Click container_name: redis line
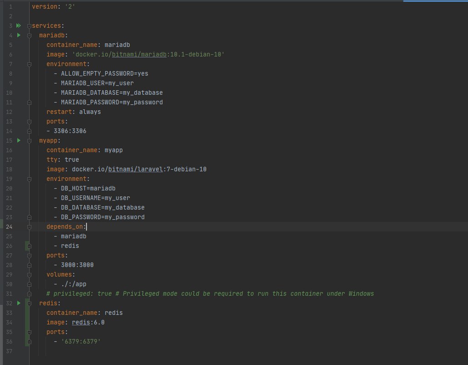The width and height of the screenshot is (468, 365). pos(85,313)
